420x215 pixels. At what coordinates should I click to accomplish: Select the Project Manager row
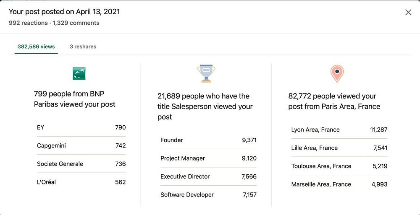[x=208, y=158]
